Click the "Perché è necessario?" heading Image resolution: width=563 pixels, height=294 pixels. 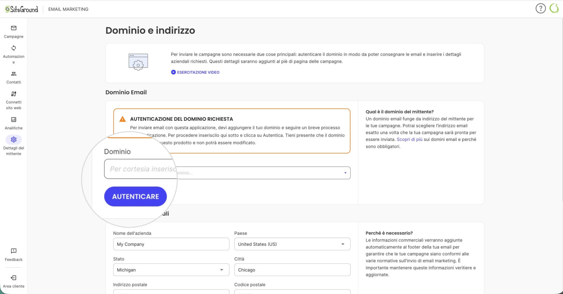pos(389,233)
